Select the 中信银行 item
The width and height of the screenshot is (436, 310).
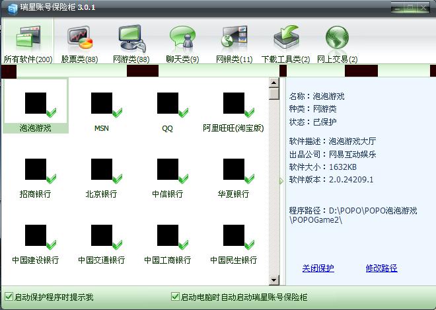[167, 178]
